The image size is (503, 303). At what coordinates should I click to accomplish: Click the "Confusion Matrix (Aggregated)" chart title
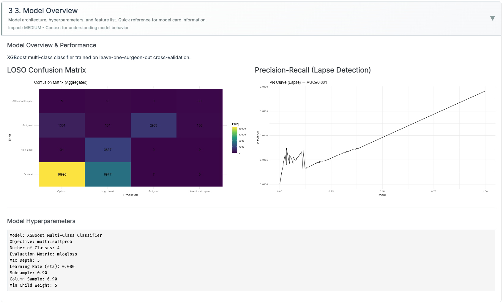pyautogui.click(x=61, y=82)
